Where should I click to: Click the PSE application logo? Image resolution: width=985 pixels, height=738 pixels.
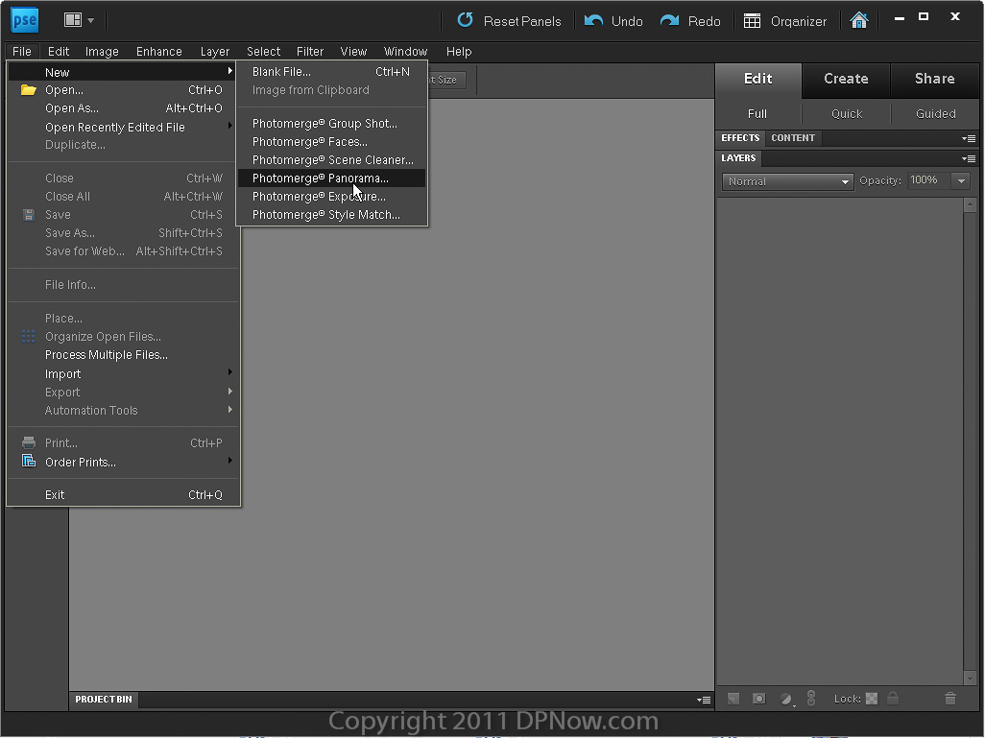click(x=24, y=19)
